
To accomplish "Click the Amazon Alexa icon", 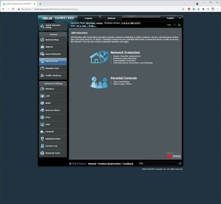I will pyautogui.click(x=42, y=110).
